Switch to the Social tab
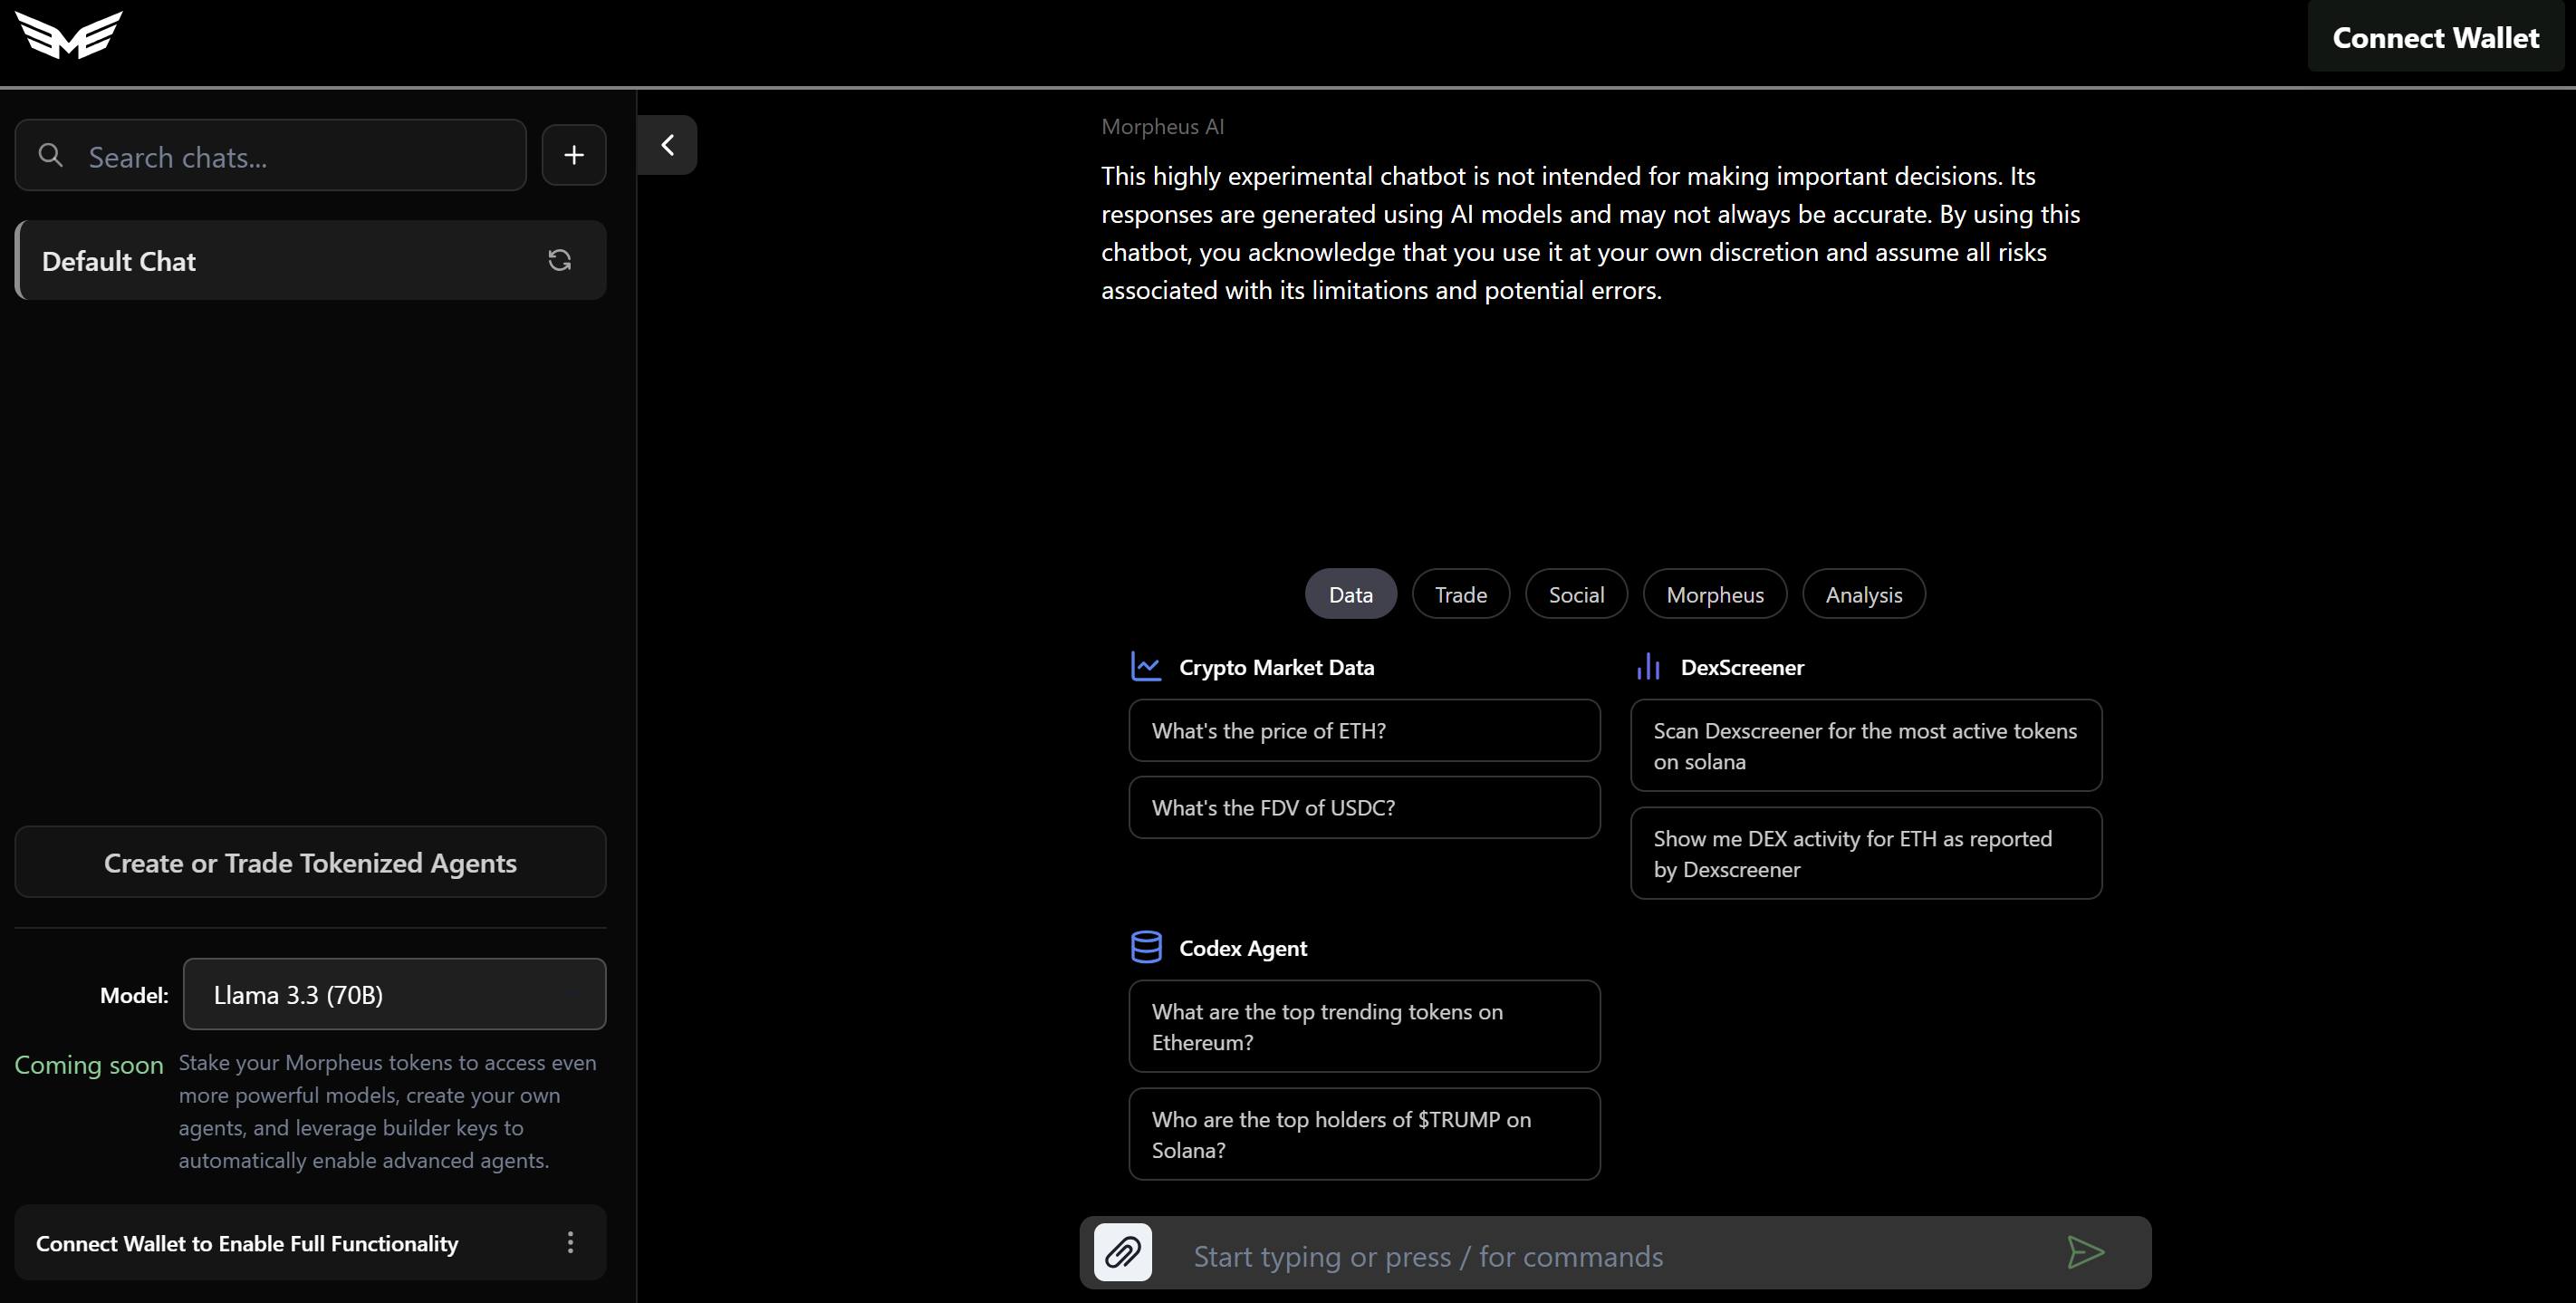 1575,594
